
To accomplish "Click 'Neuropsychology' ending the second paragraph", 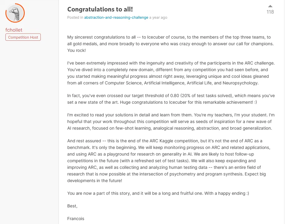I will tap(240, 83).
